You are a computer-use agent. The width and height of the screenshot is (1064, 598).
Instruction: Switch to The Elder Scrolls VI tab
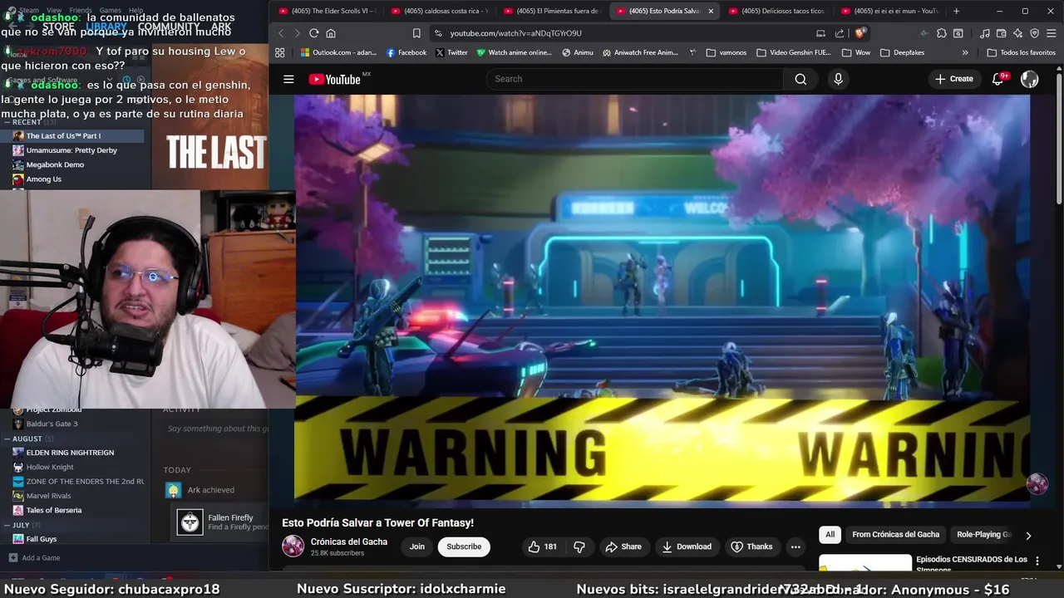328,11
